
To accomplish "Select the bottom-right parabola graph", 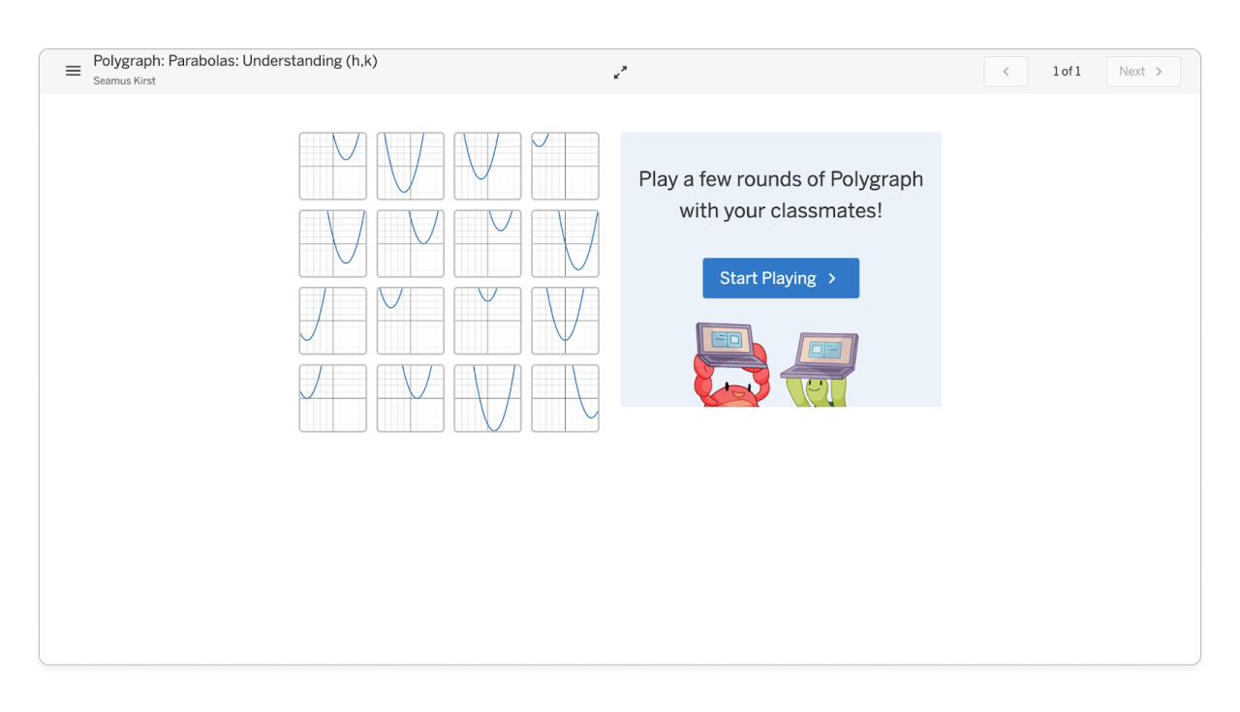I will tap(565, 398).
